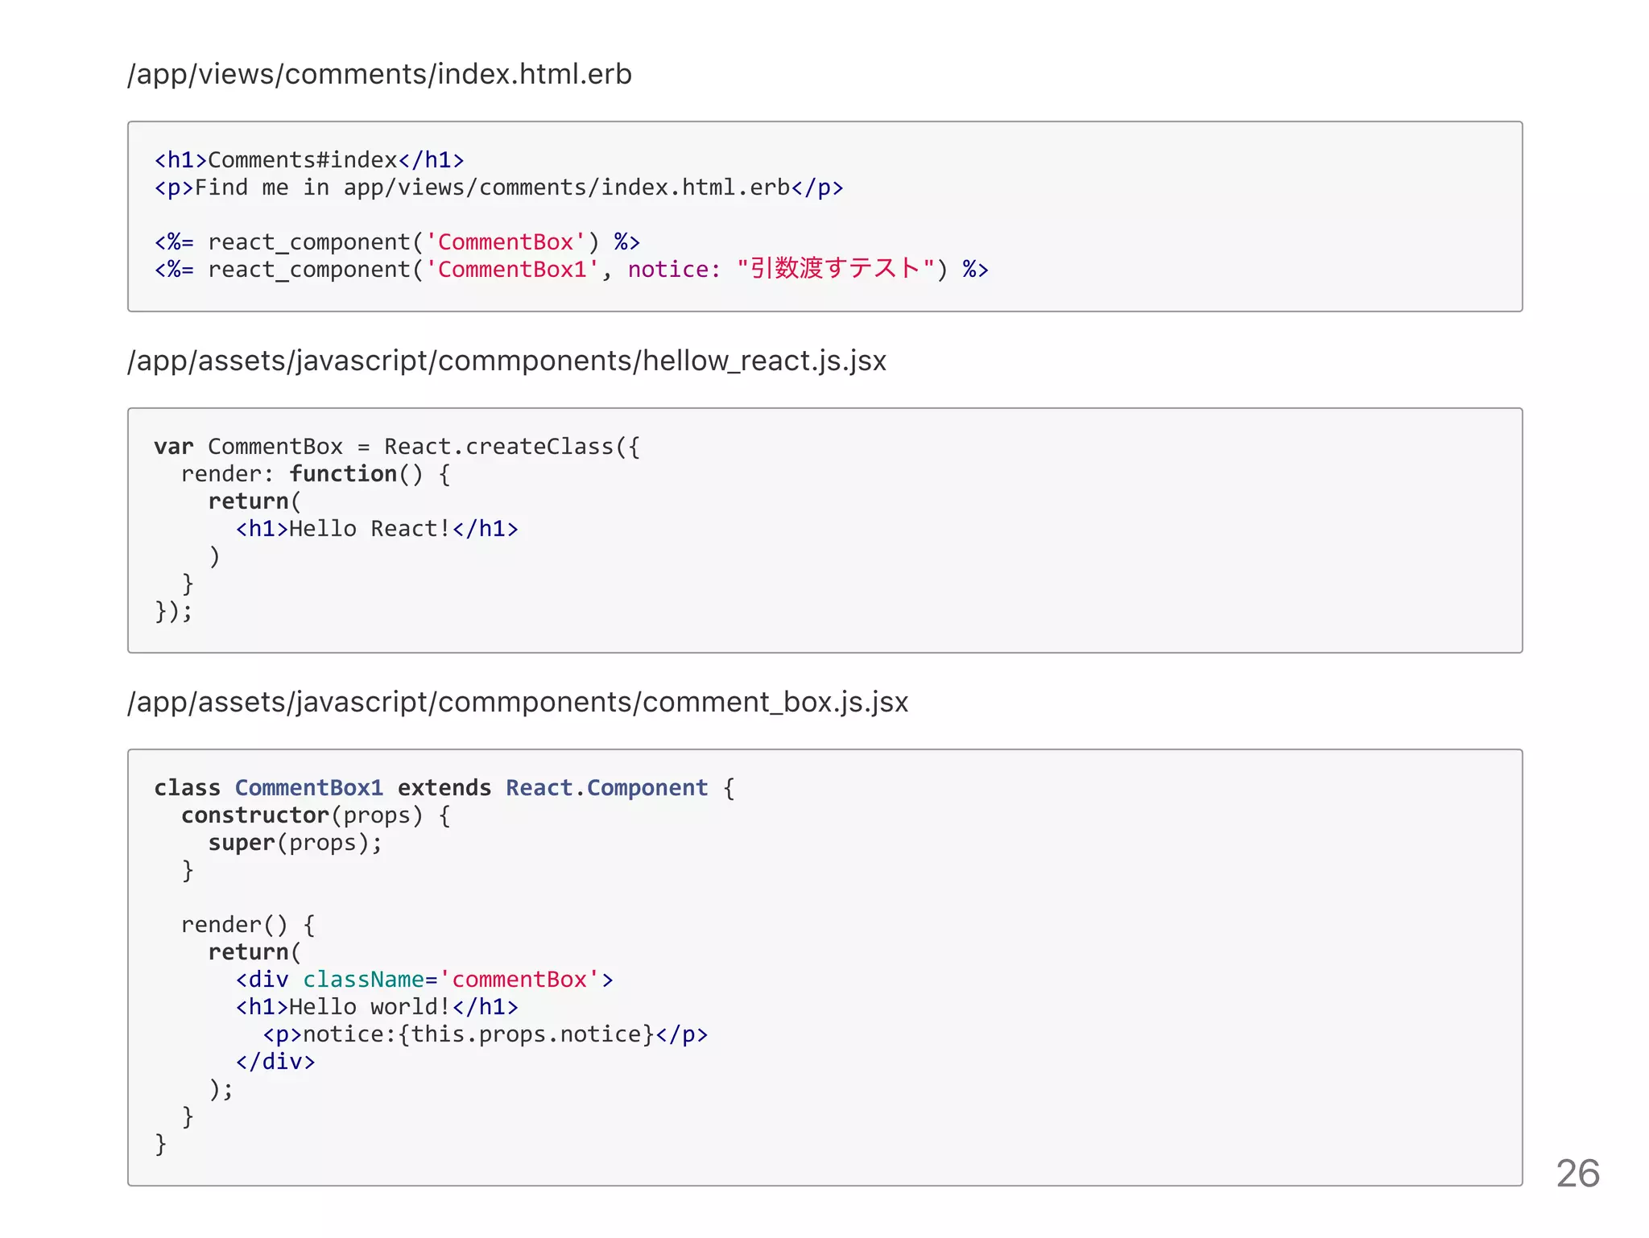Click 'React.Component' in class declaration
The height and width of the screenshot is (1238, 1649).
coord(606,787)
